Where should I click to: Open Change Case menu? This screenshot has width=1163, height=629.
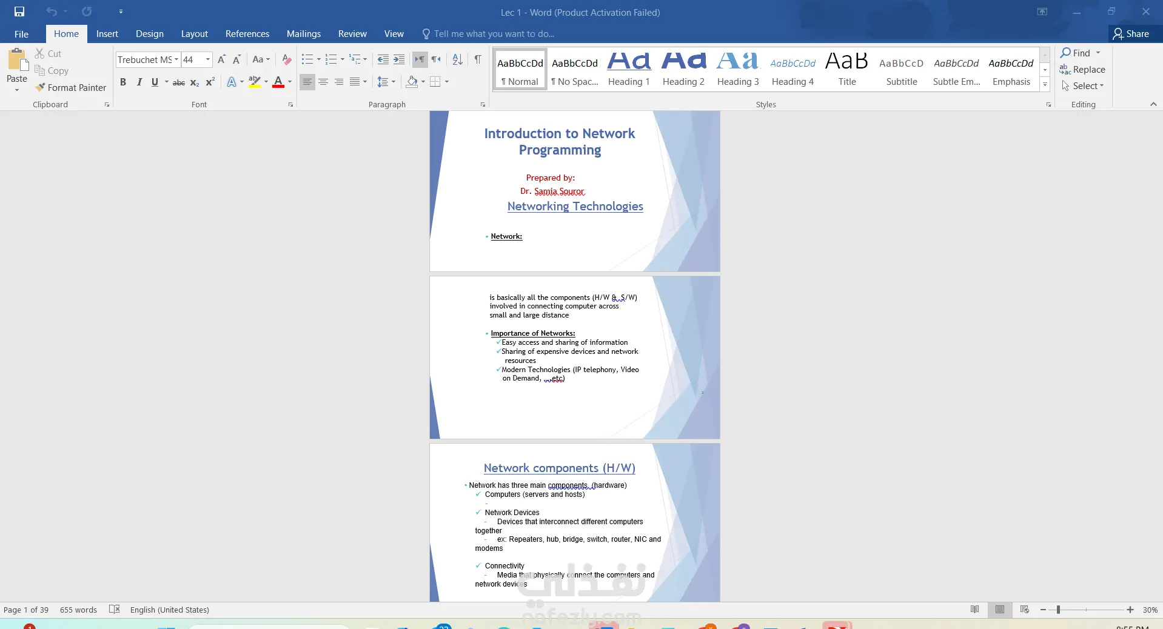pos(261,59)
